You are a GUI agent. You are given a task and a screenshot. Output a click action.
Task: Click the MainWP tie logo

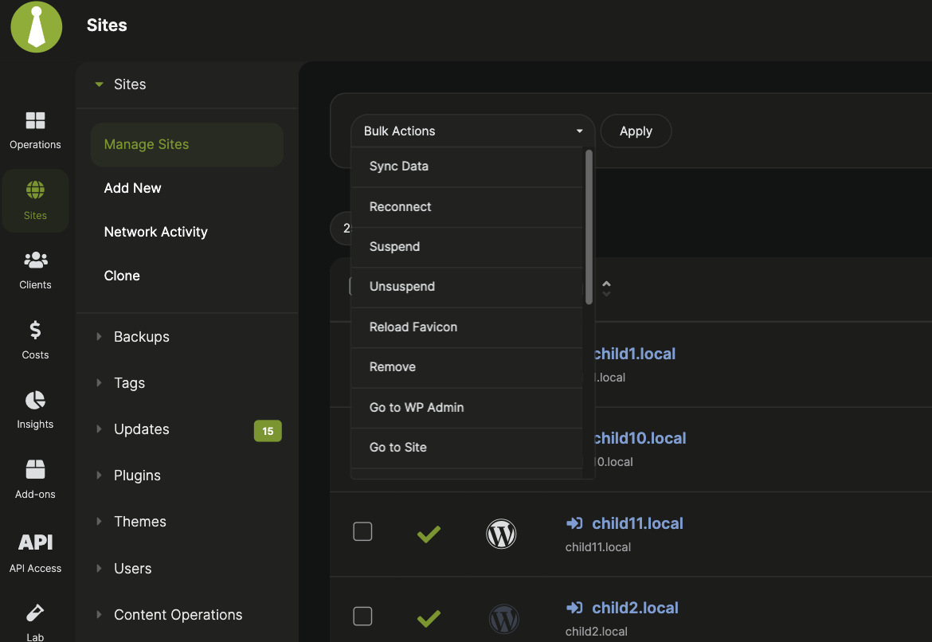coord(37,27)
